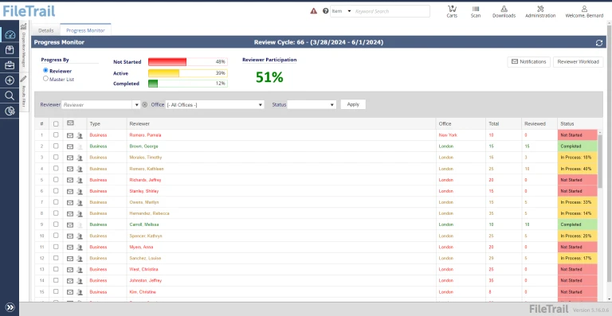Click envelope icon for Brown, George
Viewport: 612px width, 316px height.
point(70,146)
